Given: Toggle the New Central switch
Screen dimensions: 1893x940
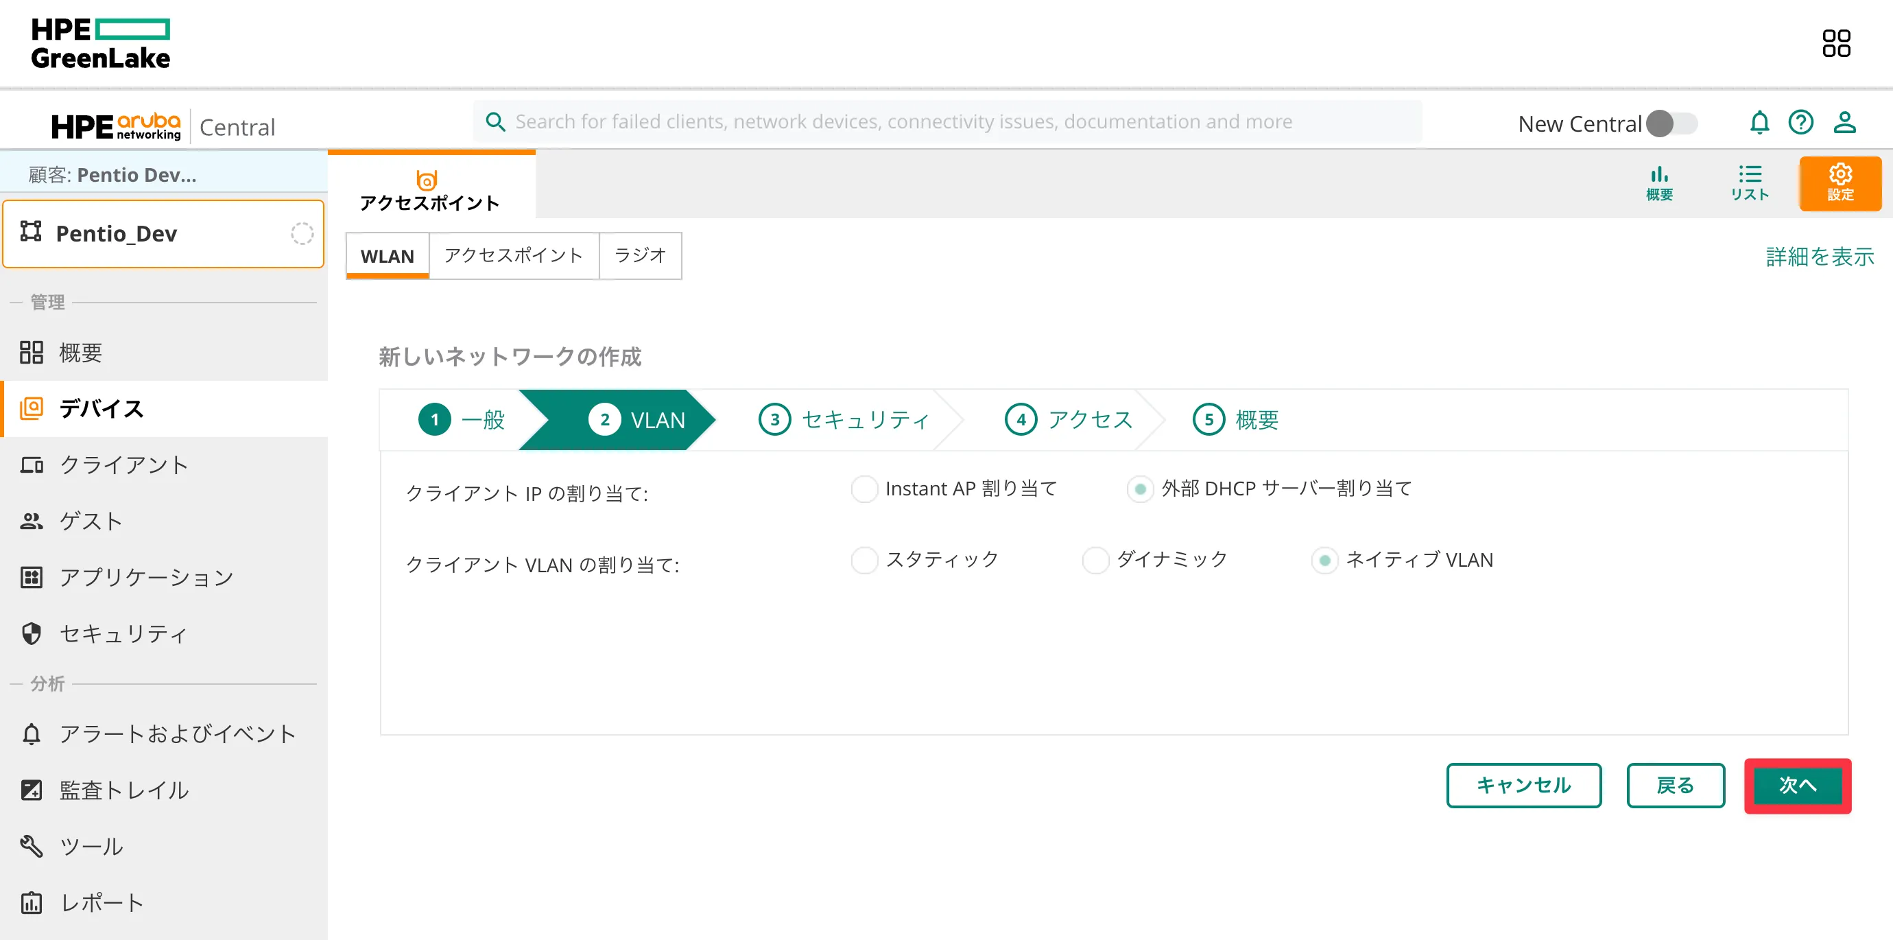Looking at the screenshot, I should (x=1671, y=124).
